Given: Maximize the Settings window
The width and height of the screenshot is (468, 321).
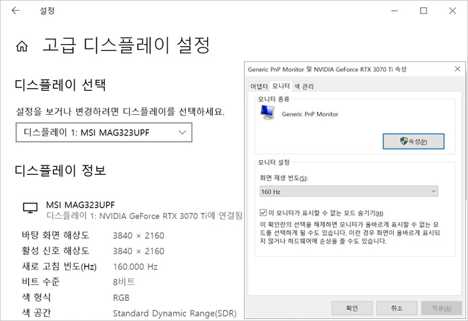Looking at the screenshot, I should (423, 11).
